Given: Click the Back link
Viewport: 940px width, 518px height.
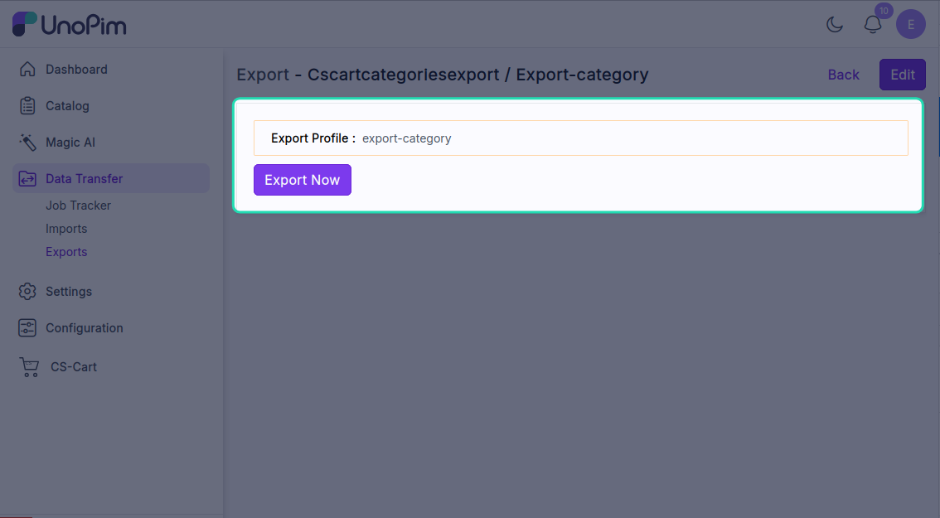Looking at the screenshot, I should [844, 75].
